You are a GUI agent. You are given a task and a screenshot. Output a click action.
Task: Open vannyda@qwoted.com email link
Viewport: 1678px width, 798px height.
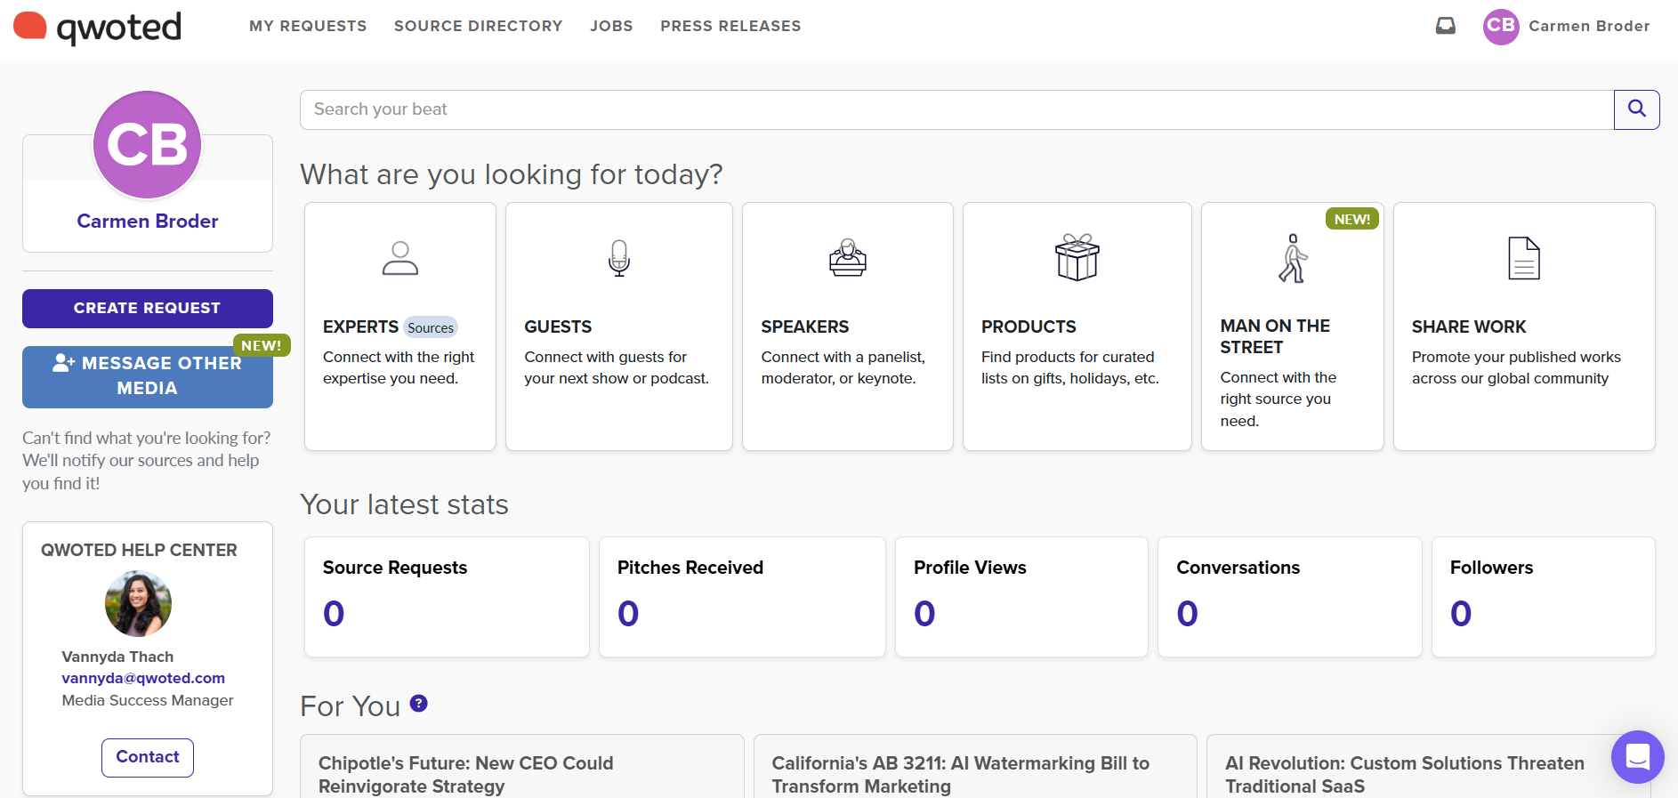point(143,678)
